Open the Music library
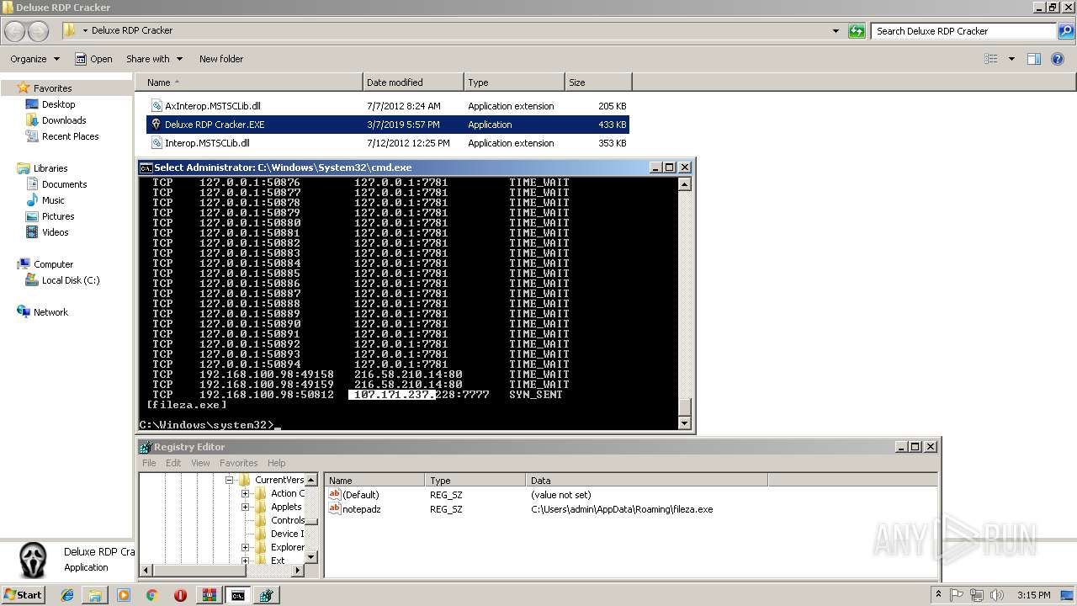1077x606 pixels. point(53,200)
